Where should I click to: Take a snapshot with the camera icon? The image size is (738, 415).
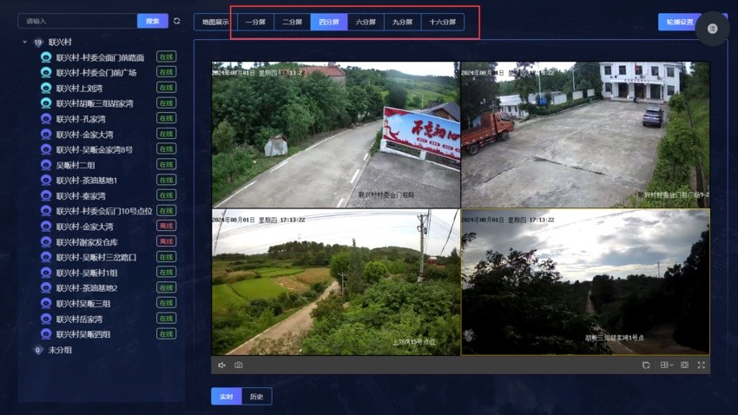(239, 366)
